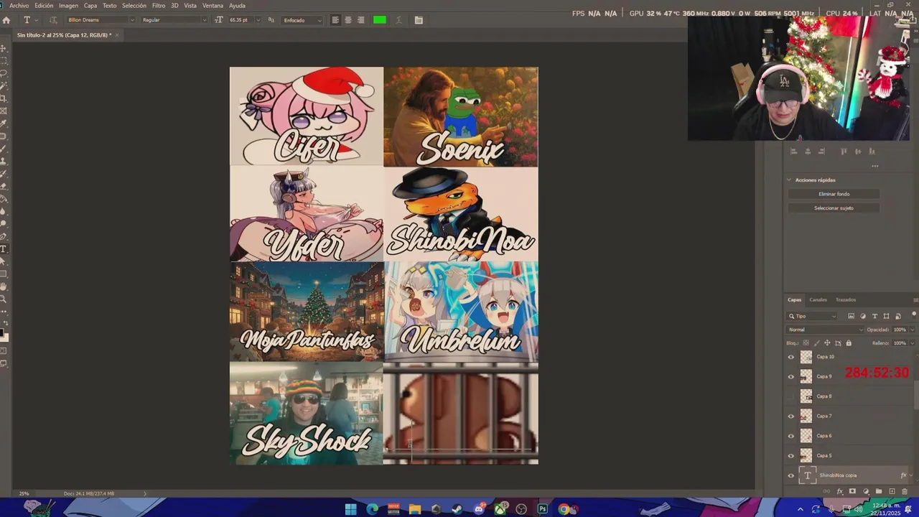Select the Rectangular Marquee tool
Viewport: 919px width, 517px height.
4,60
